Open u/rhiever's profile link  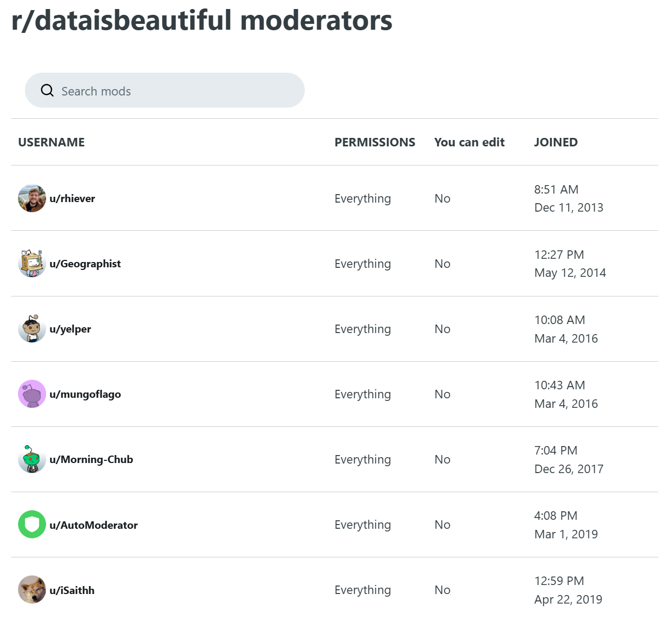click(x=73, y=198)
